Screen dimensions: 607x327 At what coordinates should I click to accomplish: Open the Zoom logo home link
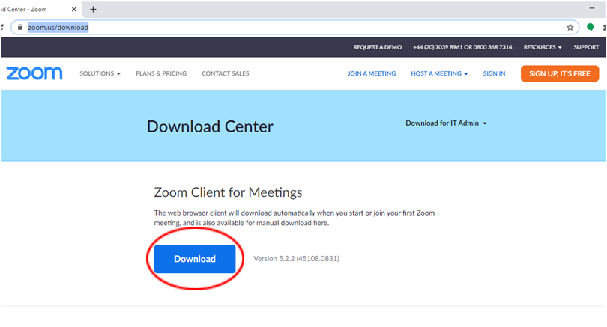pyautogui.click(x=34, y=73)
